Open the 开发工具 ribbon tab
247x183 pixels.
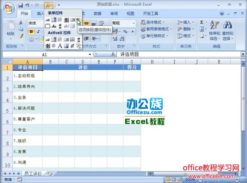point(150,14)
